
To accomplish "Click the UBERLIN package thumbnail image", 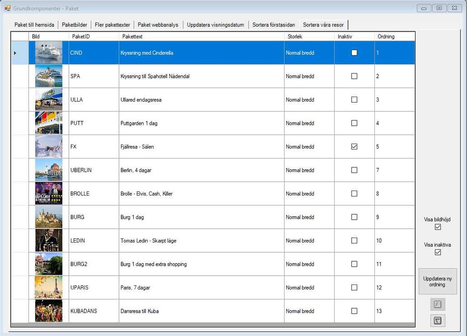I will (49, 170).
